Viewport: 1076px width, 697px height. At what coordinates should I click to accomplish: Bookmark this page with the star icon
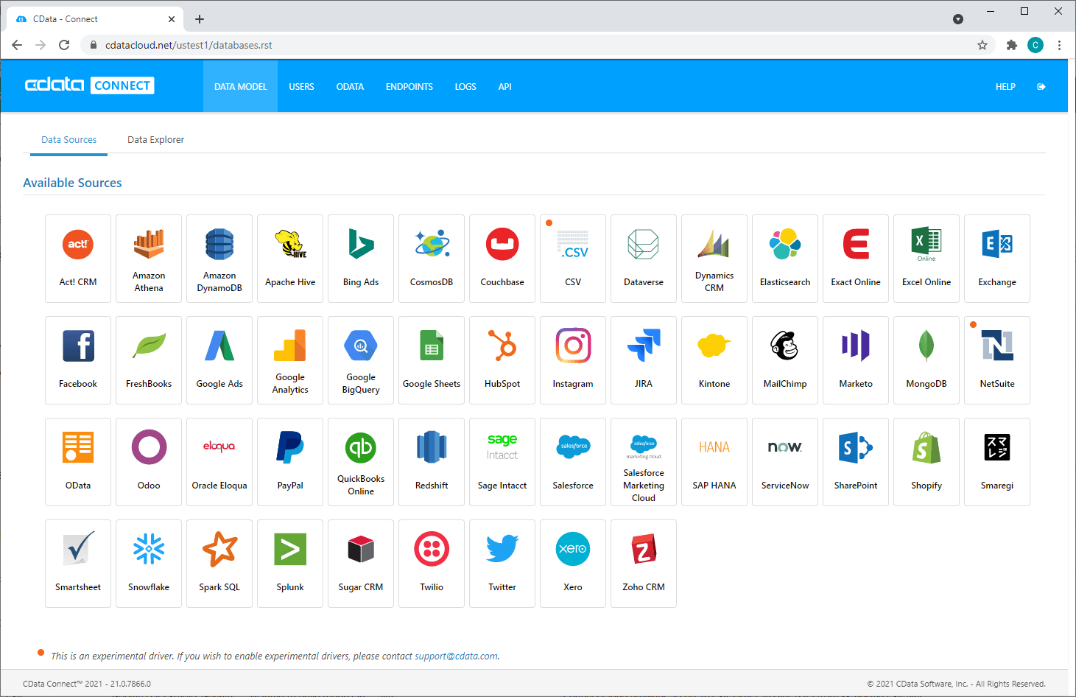point(982,45)
